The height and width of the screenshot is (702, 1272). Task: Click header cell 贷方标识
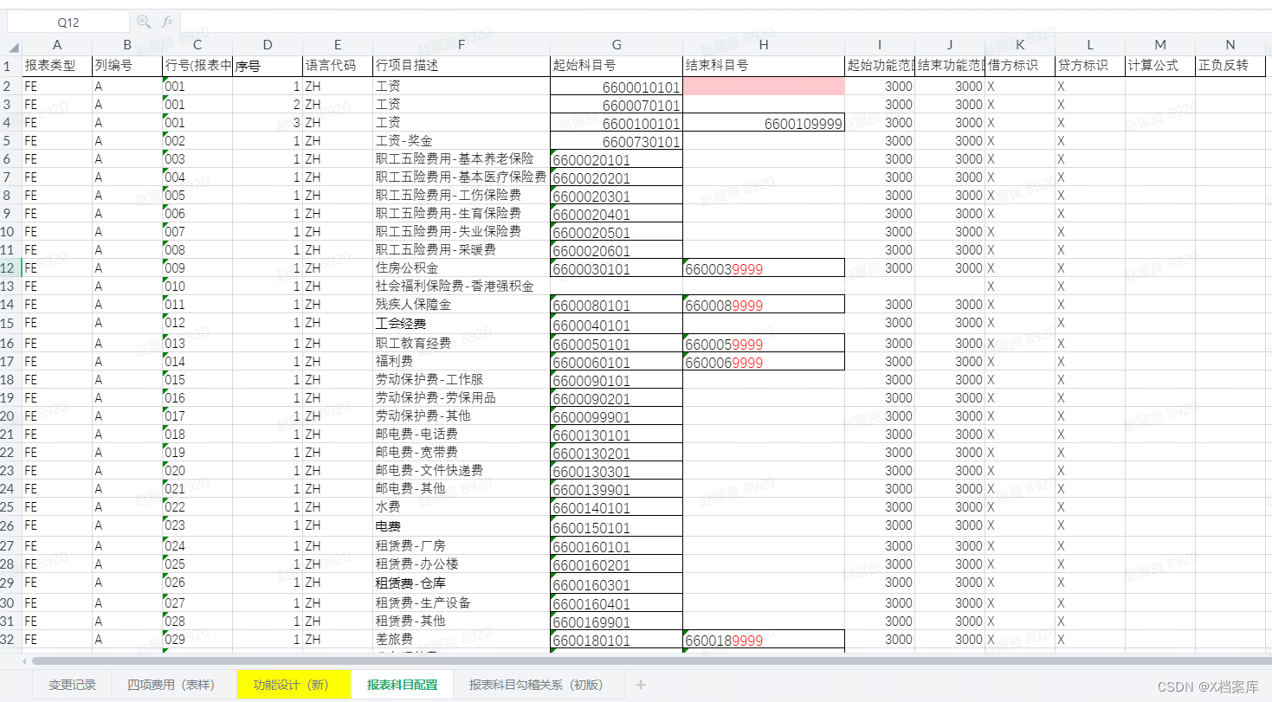point(1090,66)
